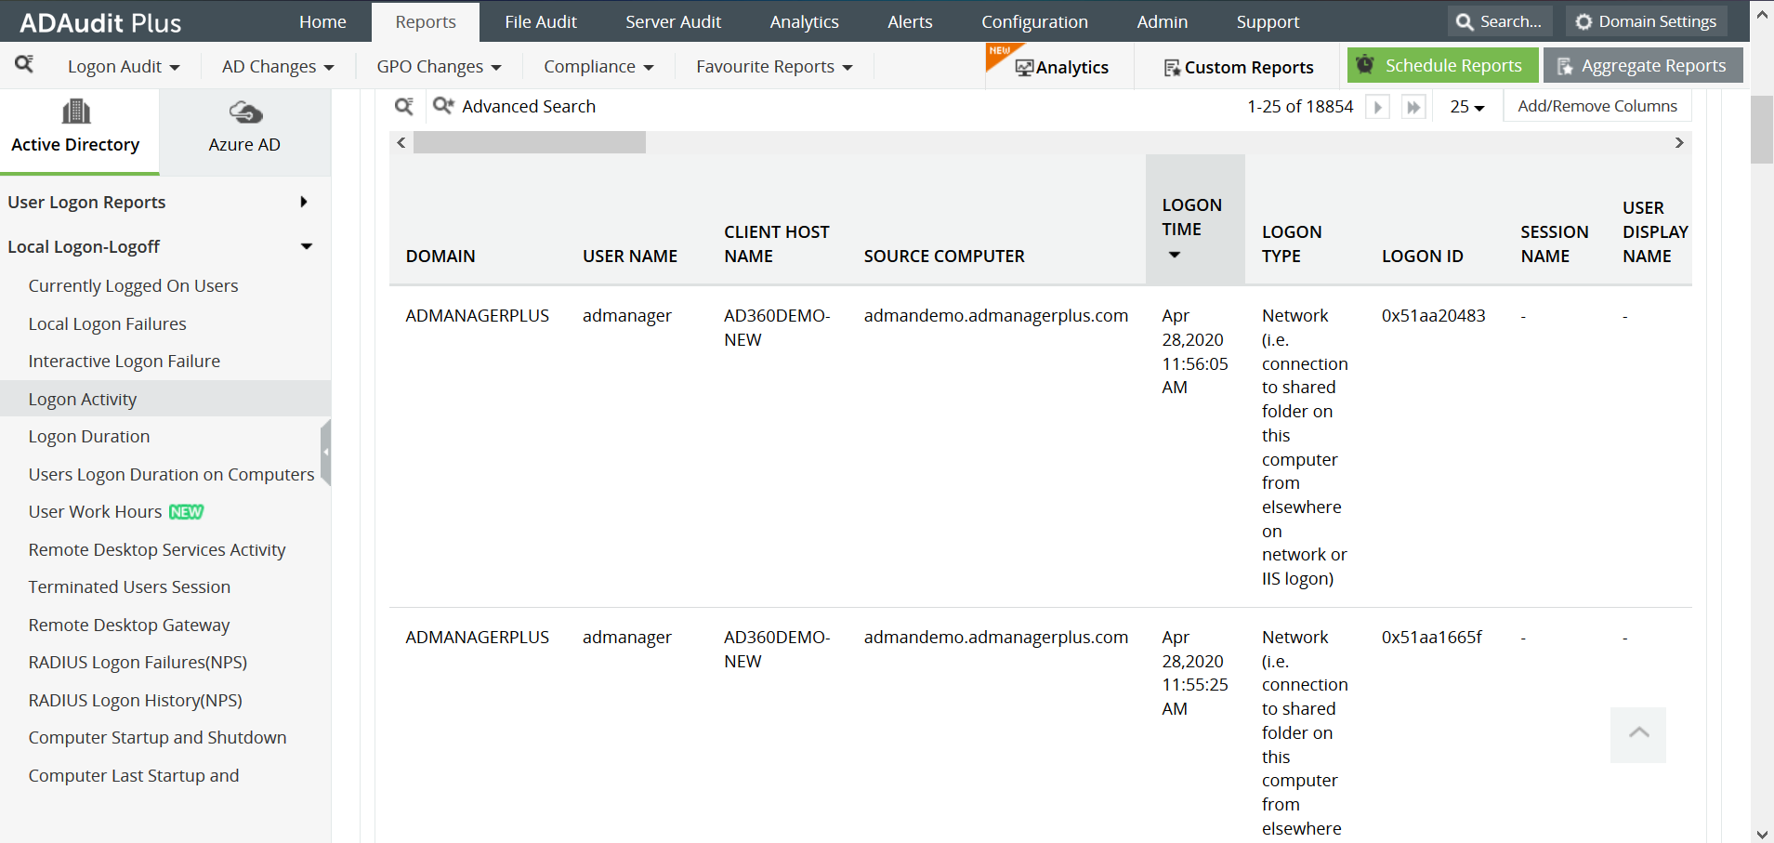Viewport: 1774px width, 843px height.
Task: Switch to the Server Audit tab
Action: pyautogui.click(x=673, y=20)
